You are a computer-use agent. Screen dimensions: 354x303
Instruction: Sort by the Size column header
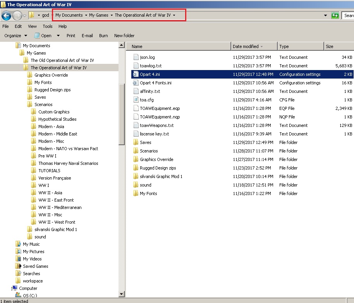pyautogui.click(x=339, y=46)
